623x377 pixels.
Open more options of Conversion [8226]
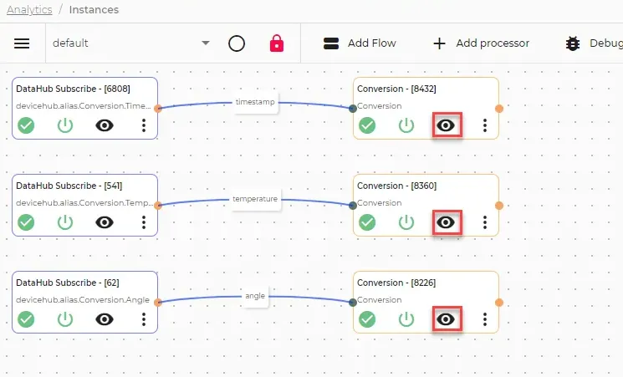pyautogui.click(x=485, y=319)
